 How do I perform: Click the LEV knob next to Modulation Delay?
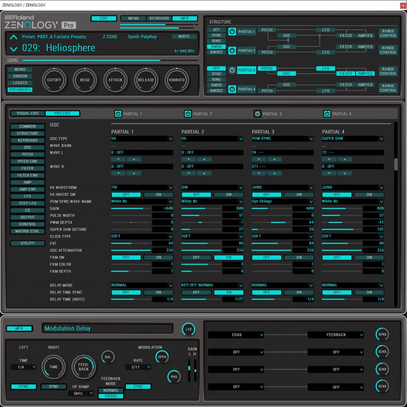189,329
